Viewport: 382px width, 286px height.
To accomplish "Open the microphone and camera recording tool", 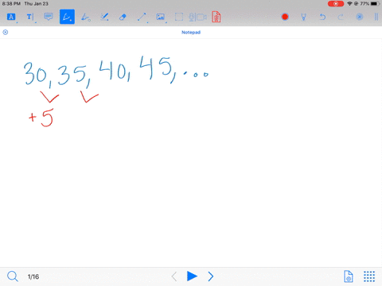I will (197, 17).
